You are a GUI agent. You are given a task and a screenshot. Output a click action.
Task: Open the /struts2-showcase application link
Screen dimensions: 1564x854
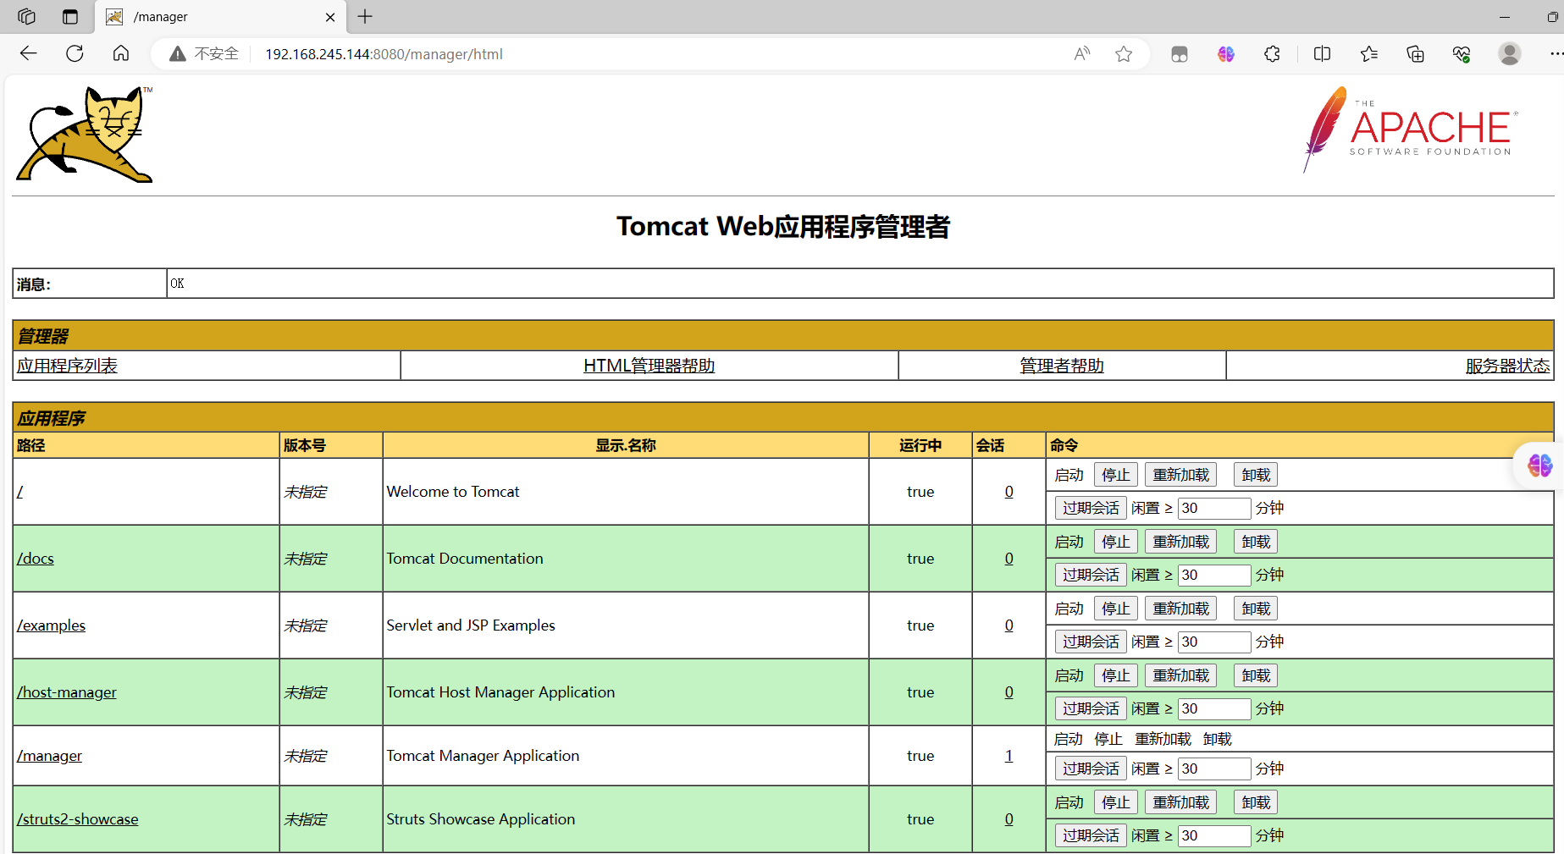coord(78,819)
